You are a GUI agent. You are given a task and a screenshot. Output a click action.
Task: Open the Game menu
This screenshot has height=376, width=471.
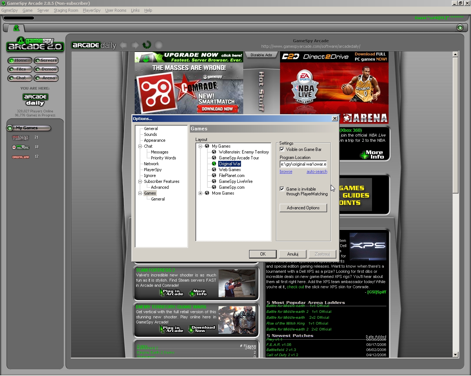coord(28,10)
